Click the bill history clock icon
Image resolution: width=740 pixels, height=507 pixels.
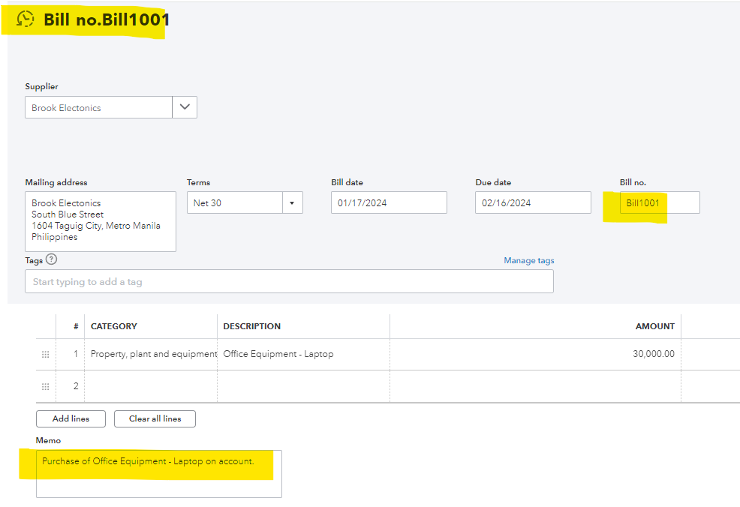(x=26, y=19)
